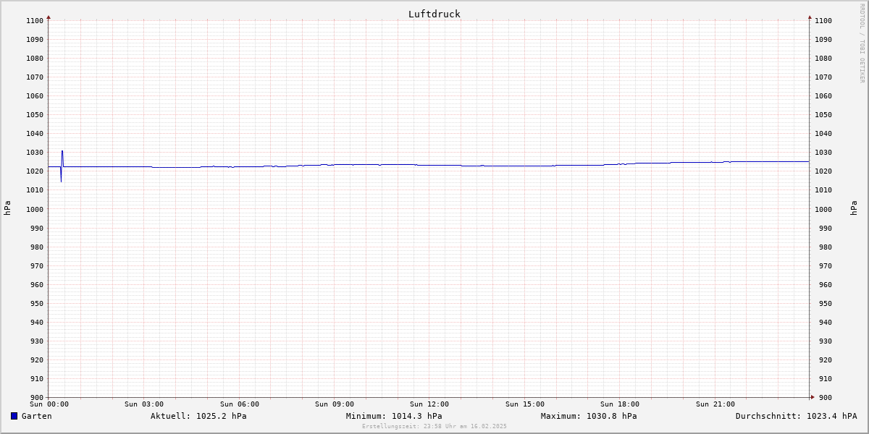Image resolution: width=869 pixels, height=434 pixels.
Task: Click the 1100 label on the right axis
Action: click(823, 20)
